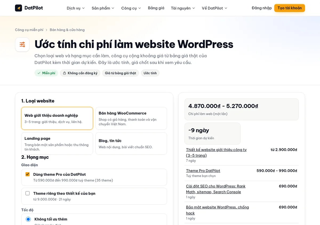Image resolution: width=320 pixels, height=225 pixels.
Task: Open Bán hàng & cửa hàng breadcrumb link
Action: [x=67, y=30]
